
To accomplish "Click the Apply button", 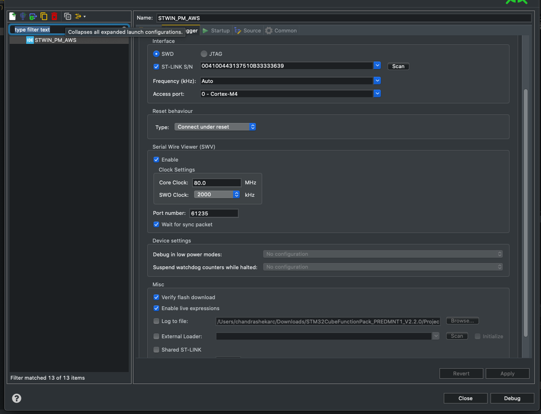I will (507, 373).
